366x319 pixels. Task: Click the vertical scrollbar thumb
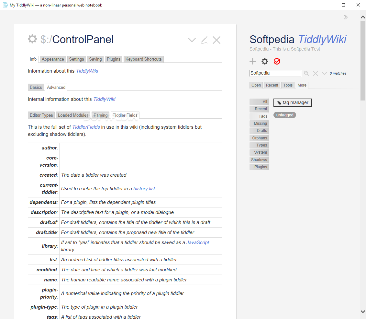(x=363, y=61)
